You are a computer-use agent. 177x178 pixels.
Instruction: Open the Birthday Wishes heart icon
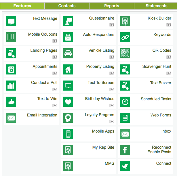68,102
